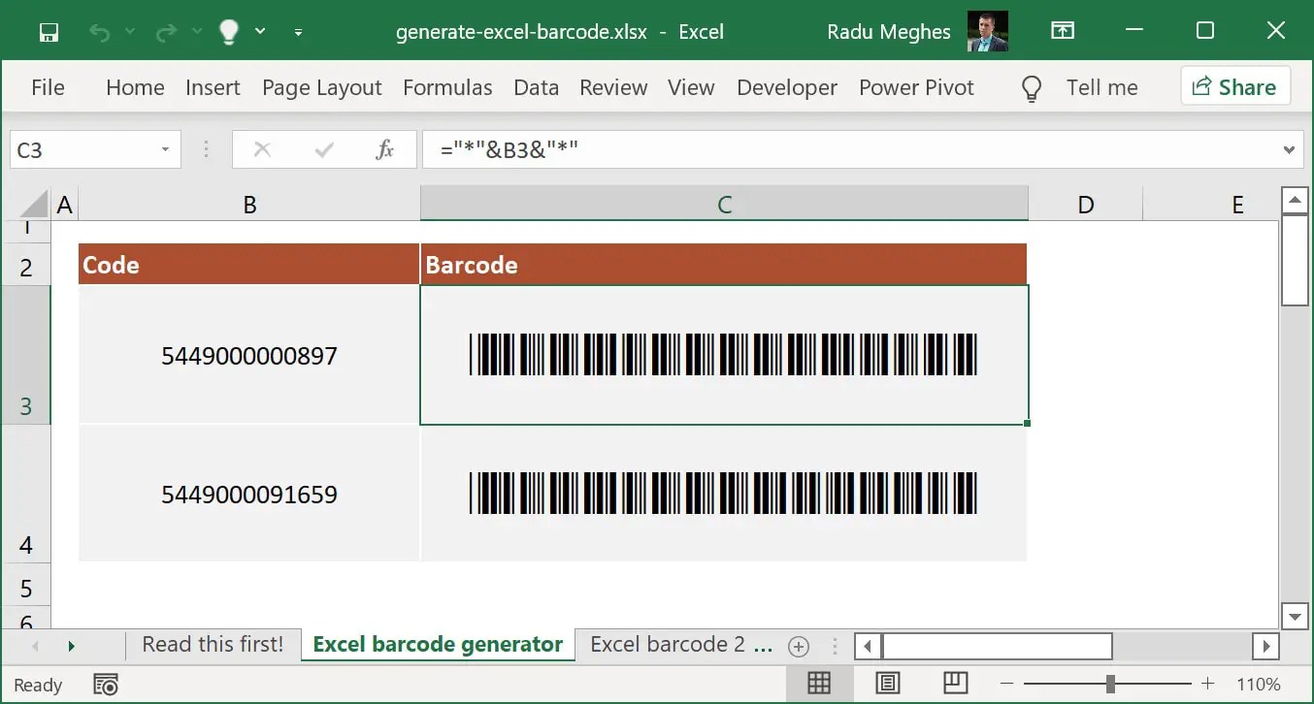This screenshot has height=704, width=1314.
Task: Select Normal view in the status bar
Action: coord(818,683)
